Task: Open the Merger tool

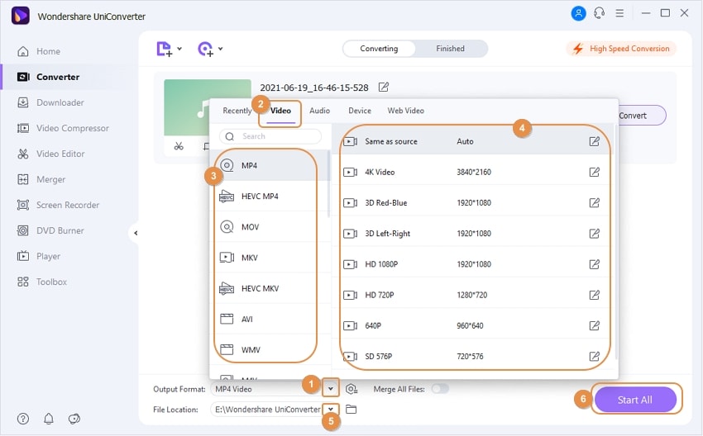Action: [41, 179]
